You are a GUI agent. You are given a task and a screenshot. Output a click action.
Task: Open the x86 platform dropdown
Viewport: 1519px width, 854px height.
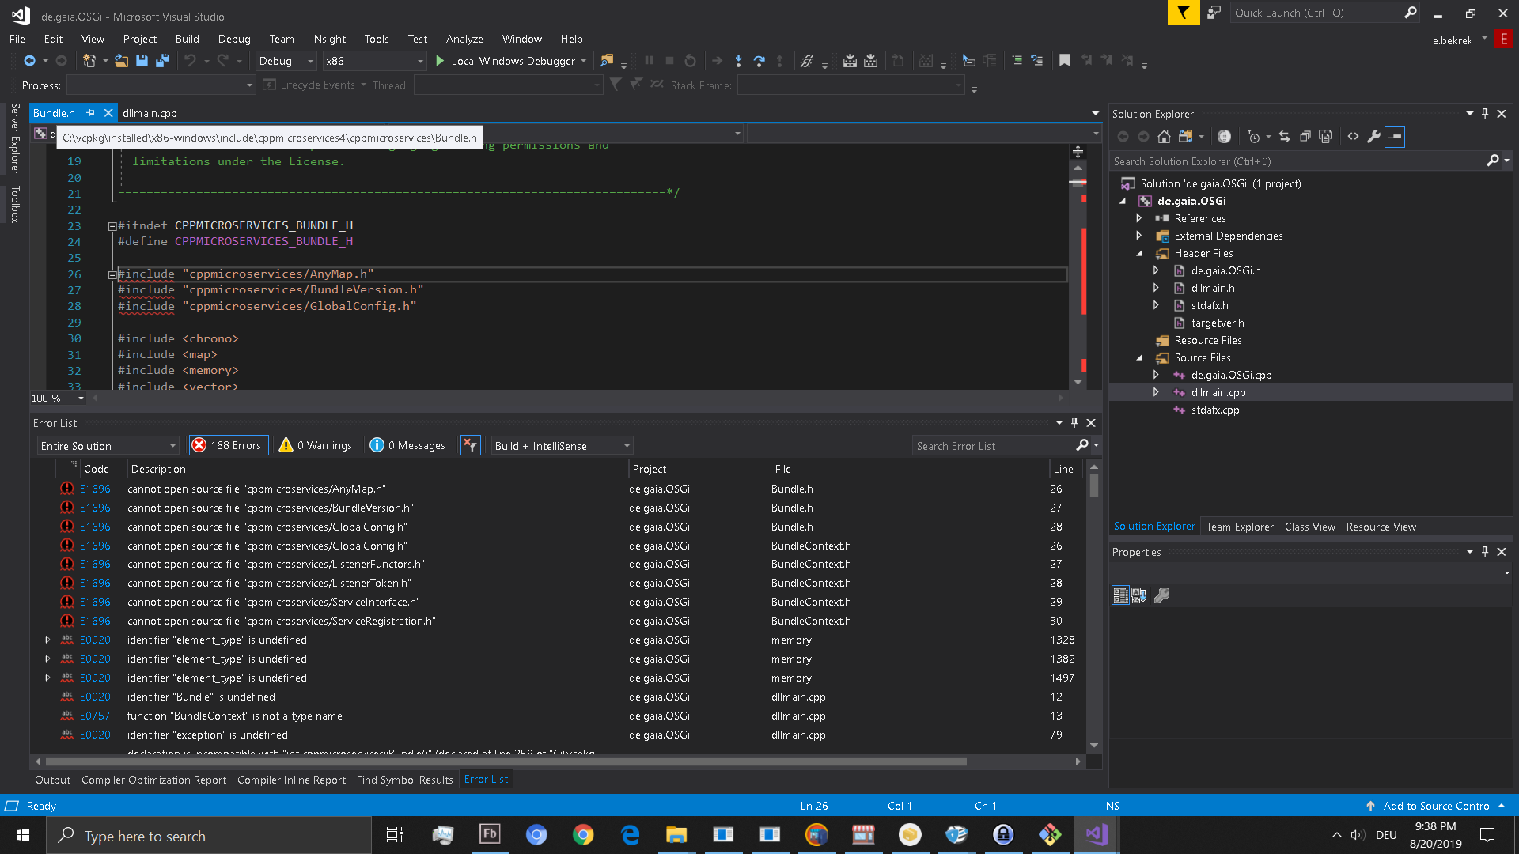pyautogui.click(x=419, y=61)
